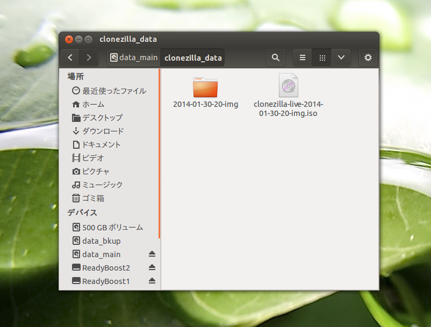Select the 2014-01-30-20-img folder icon

(x=205, y=88)
